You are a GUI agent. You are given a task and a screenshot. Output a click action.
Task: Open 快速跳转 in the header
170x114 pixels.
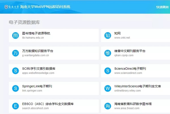[x=162, y=7]
